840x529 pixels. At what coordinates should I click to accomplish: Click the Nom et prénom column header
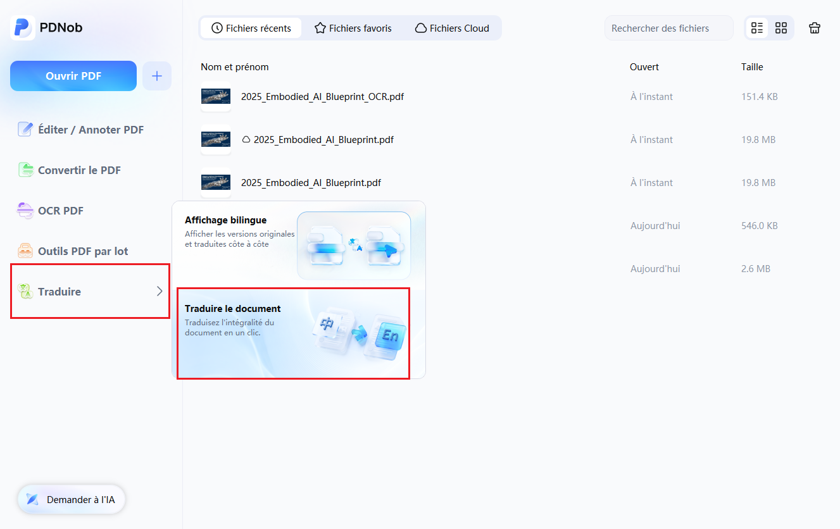click(x=235, y=67)
